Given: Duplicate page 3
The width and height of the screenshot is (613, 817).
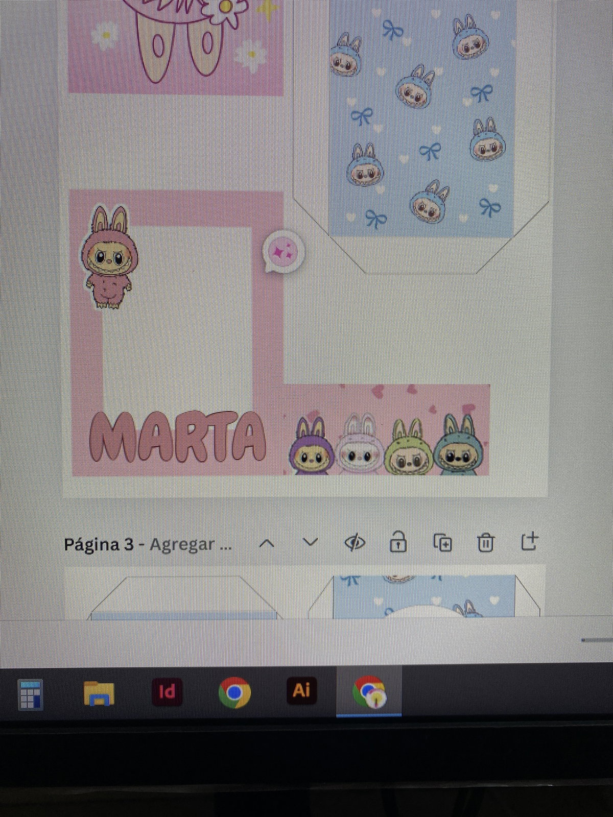Looking at the screenshot, I should pos(442,543).
